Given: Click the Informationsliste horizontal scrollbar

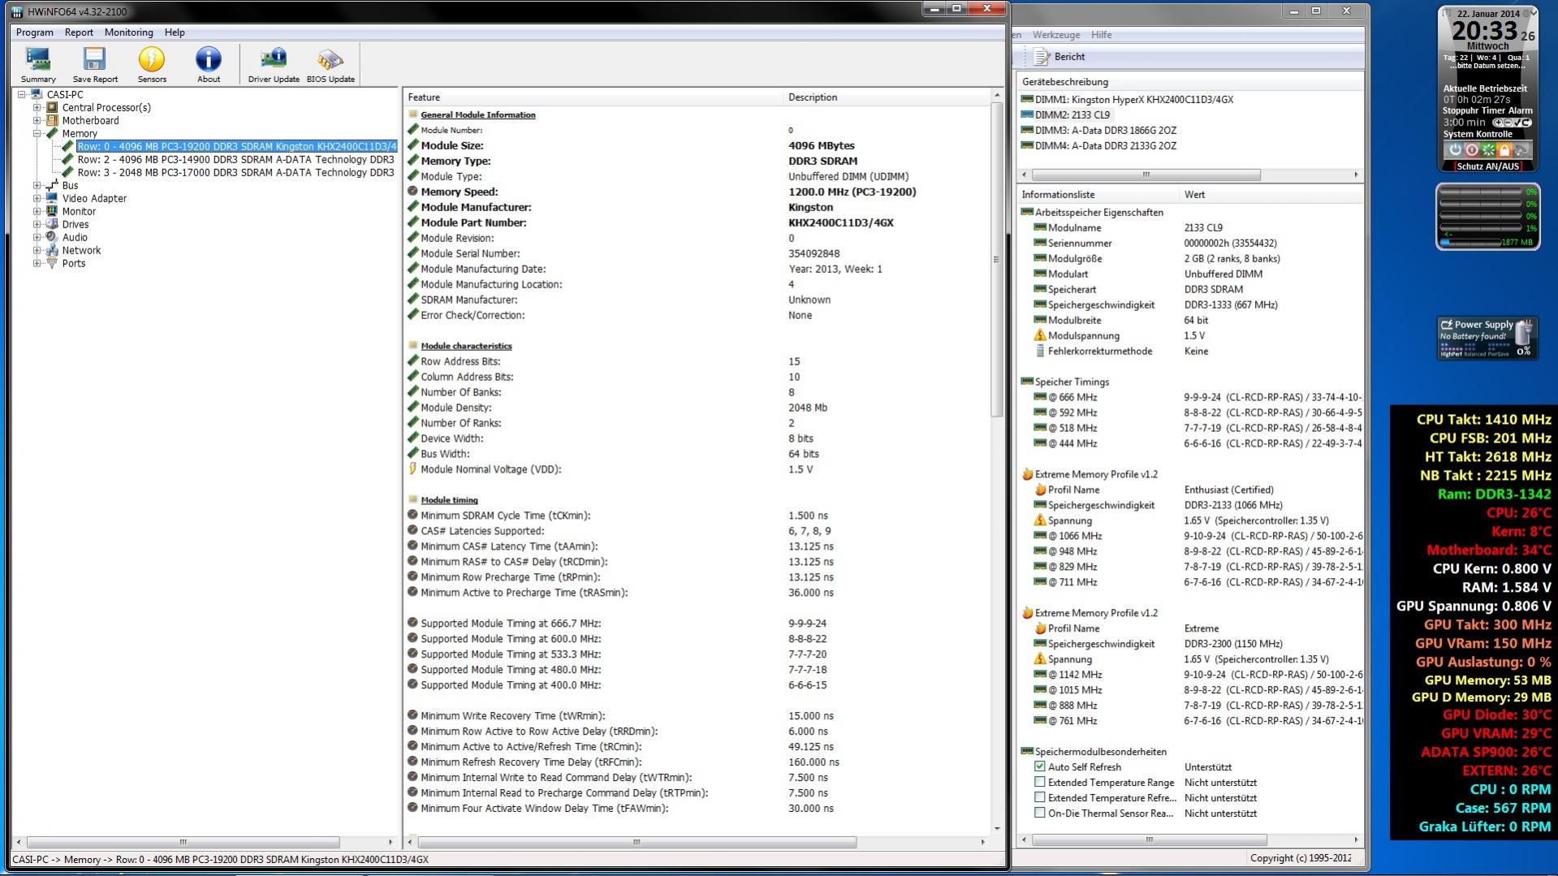Looking at the screenshot, I should [1148, 839].
